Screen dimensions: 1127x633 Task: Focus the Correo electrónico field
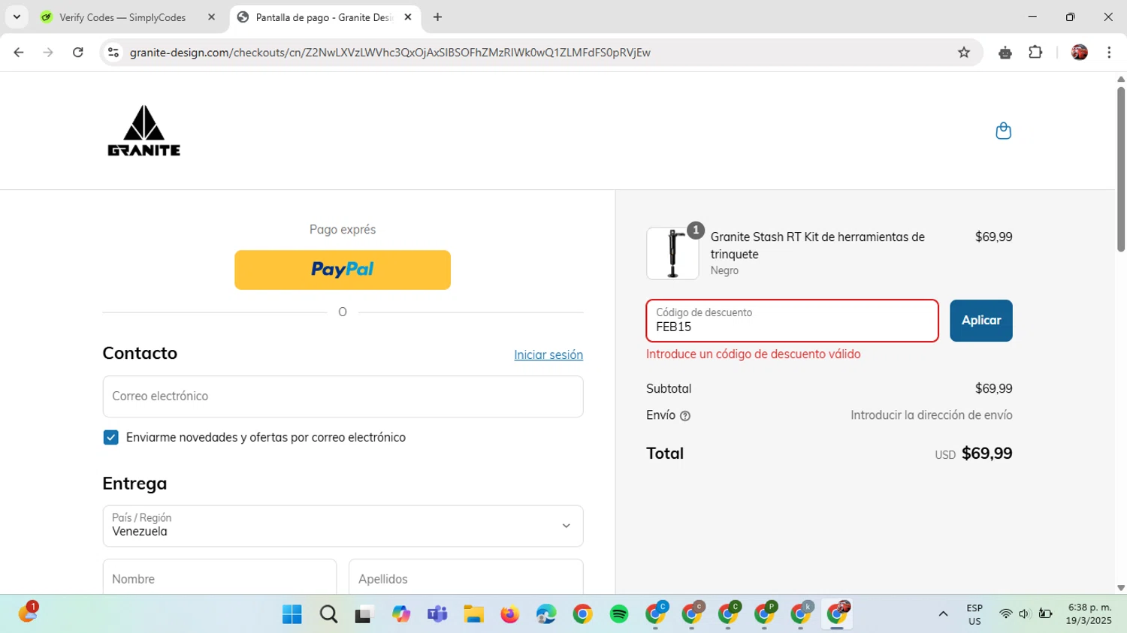coord(343,396)
